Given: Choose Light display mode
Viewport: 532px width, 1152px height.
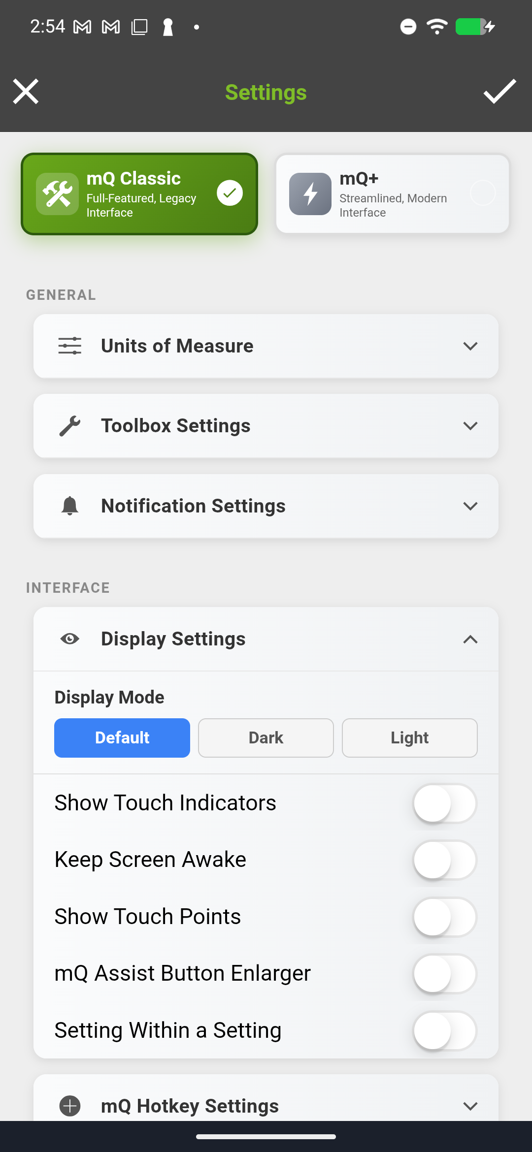Looking at the screenshot, I should pos(409,737).
